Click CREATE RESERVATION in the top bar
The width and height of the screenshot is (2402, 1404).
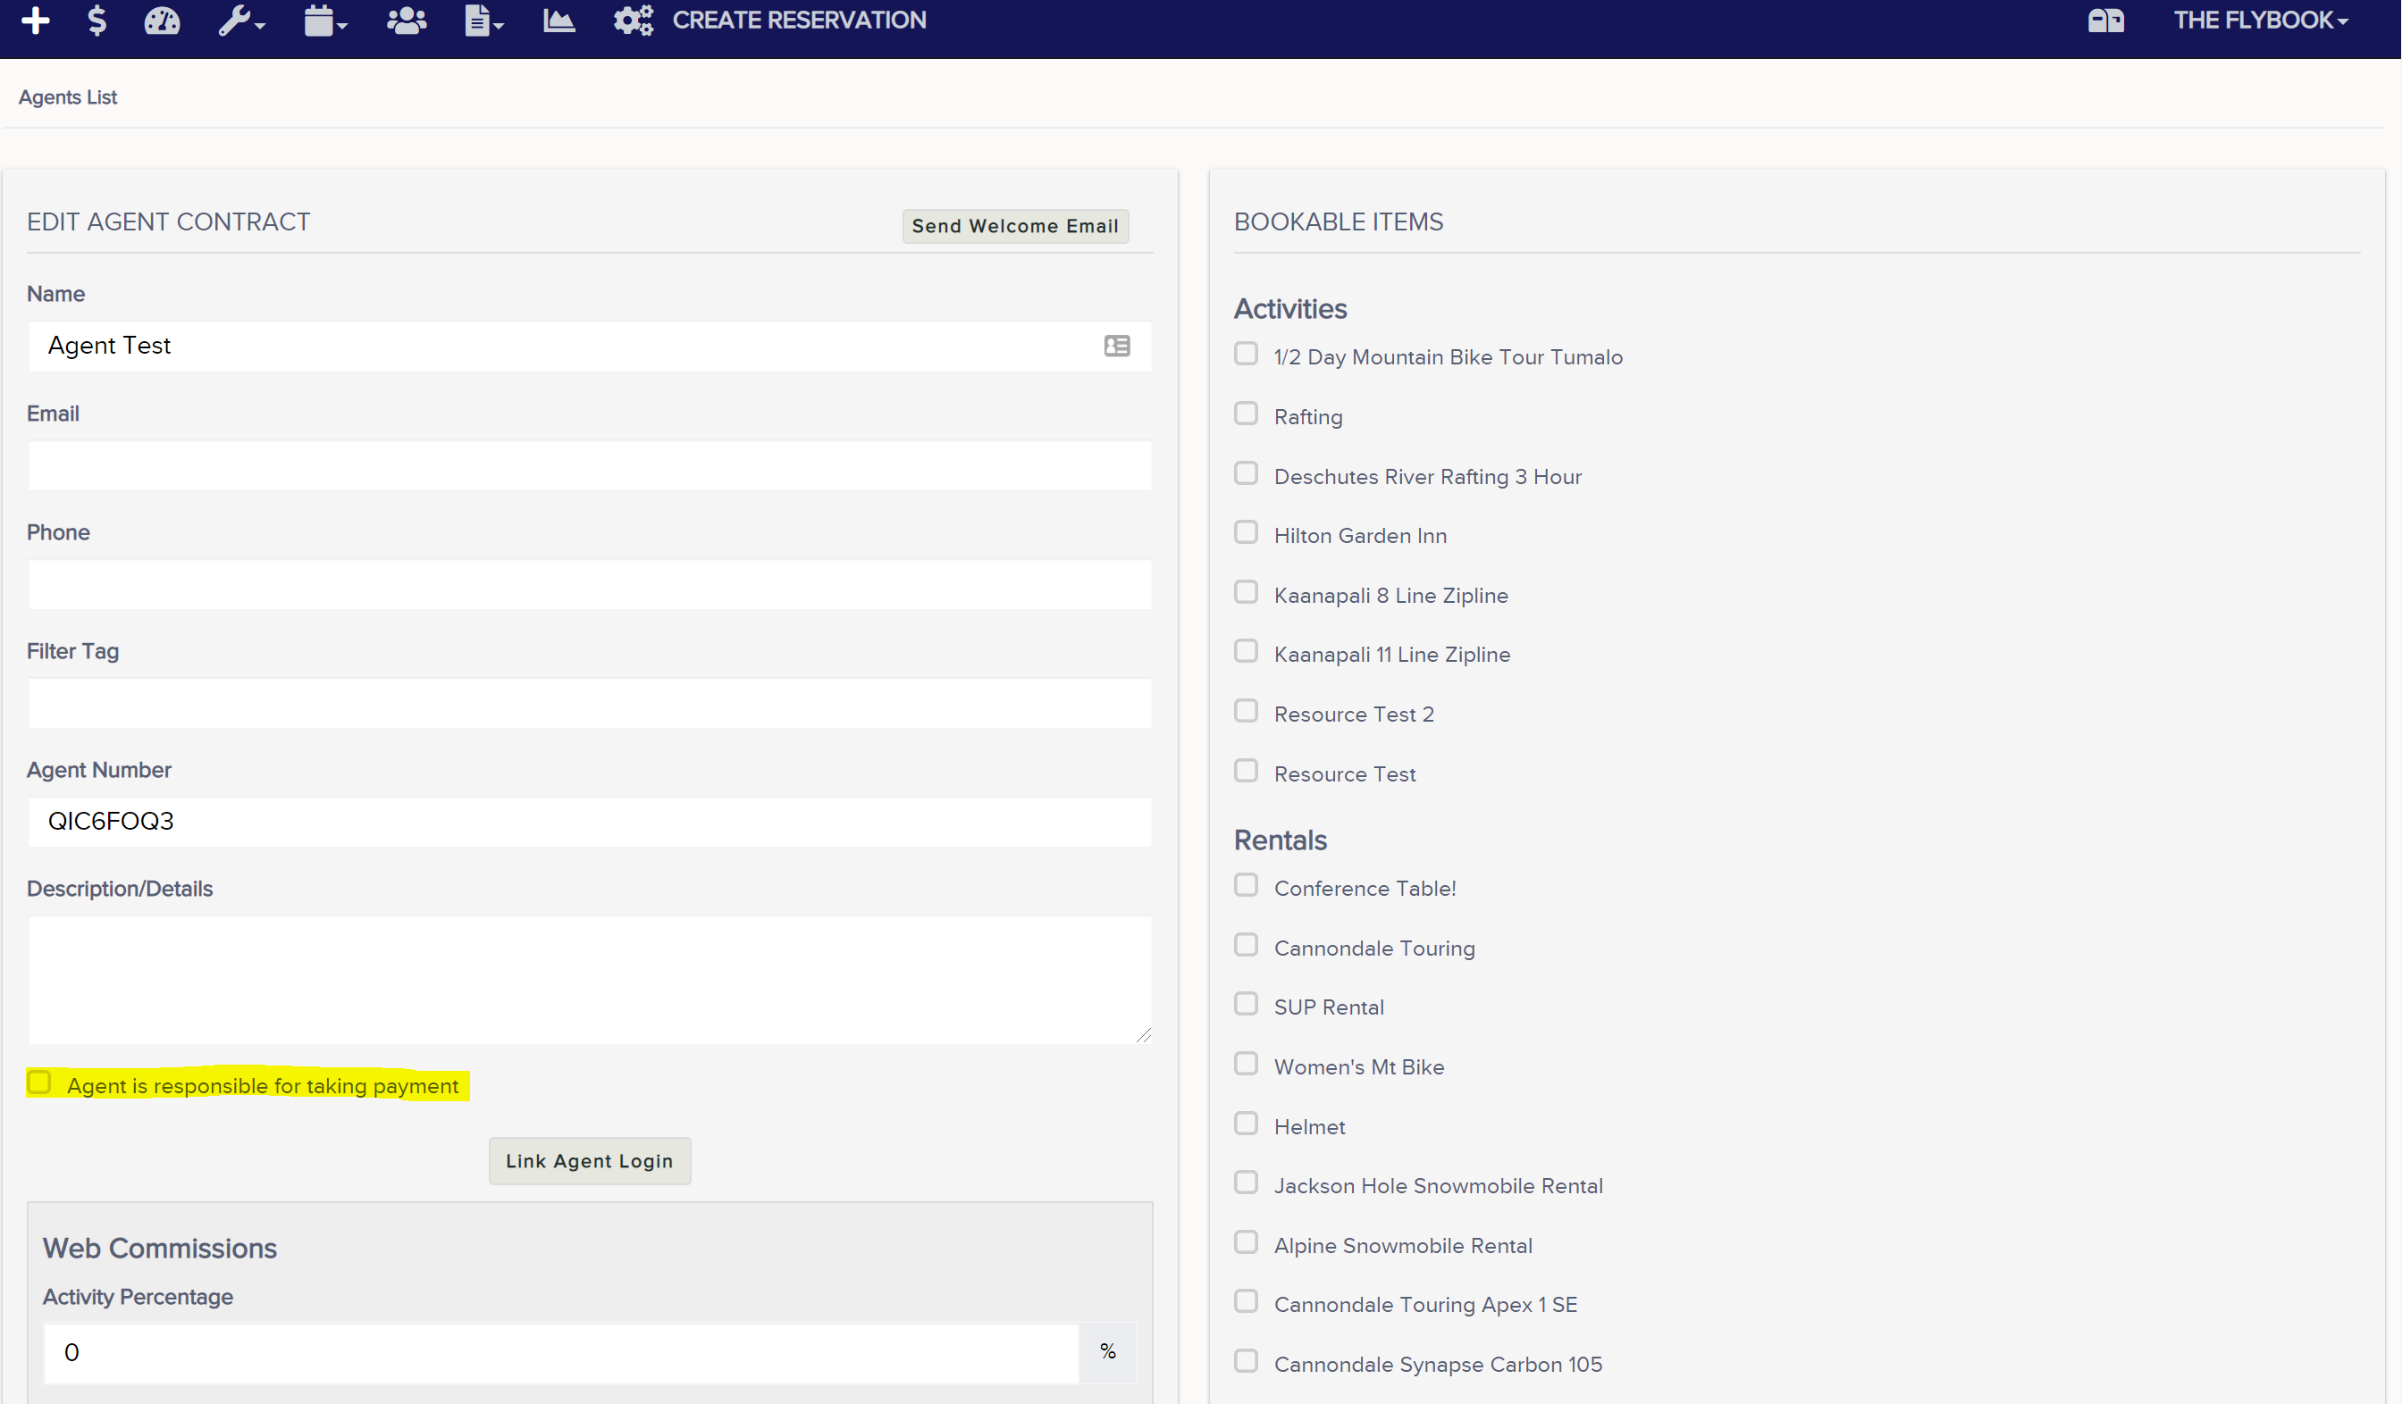coord(799,20)
